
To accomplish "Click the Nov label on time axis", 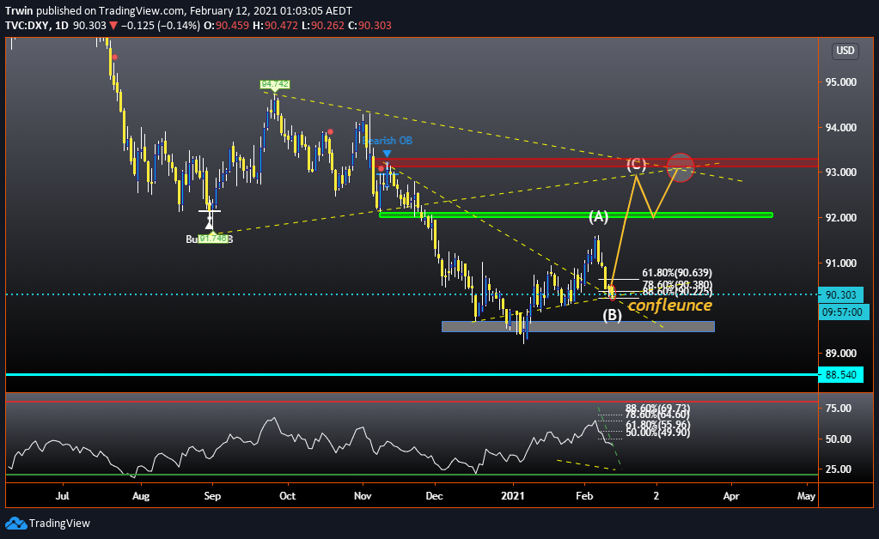I will [363, 496].
